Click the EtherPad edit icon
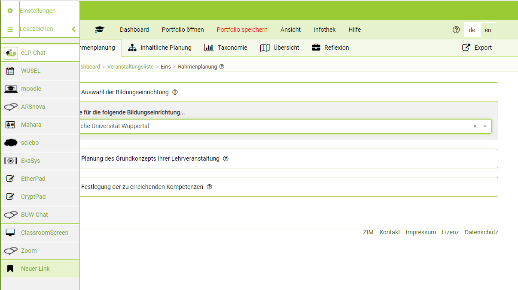518x290 pixels. tap(11, 179)
